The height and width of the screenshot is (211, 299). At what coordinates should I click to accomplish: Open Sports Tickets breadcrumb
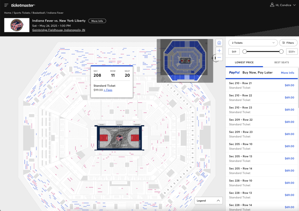(22, 13)
